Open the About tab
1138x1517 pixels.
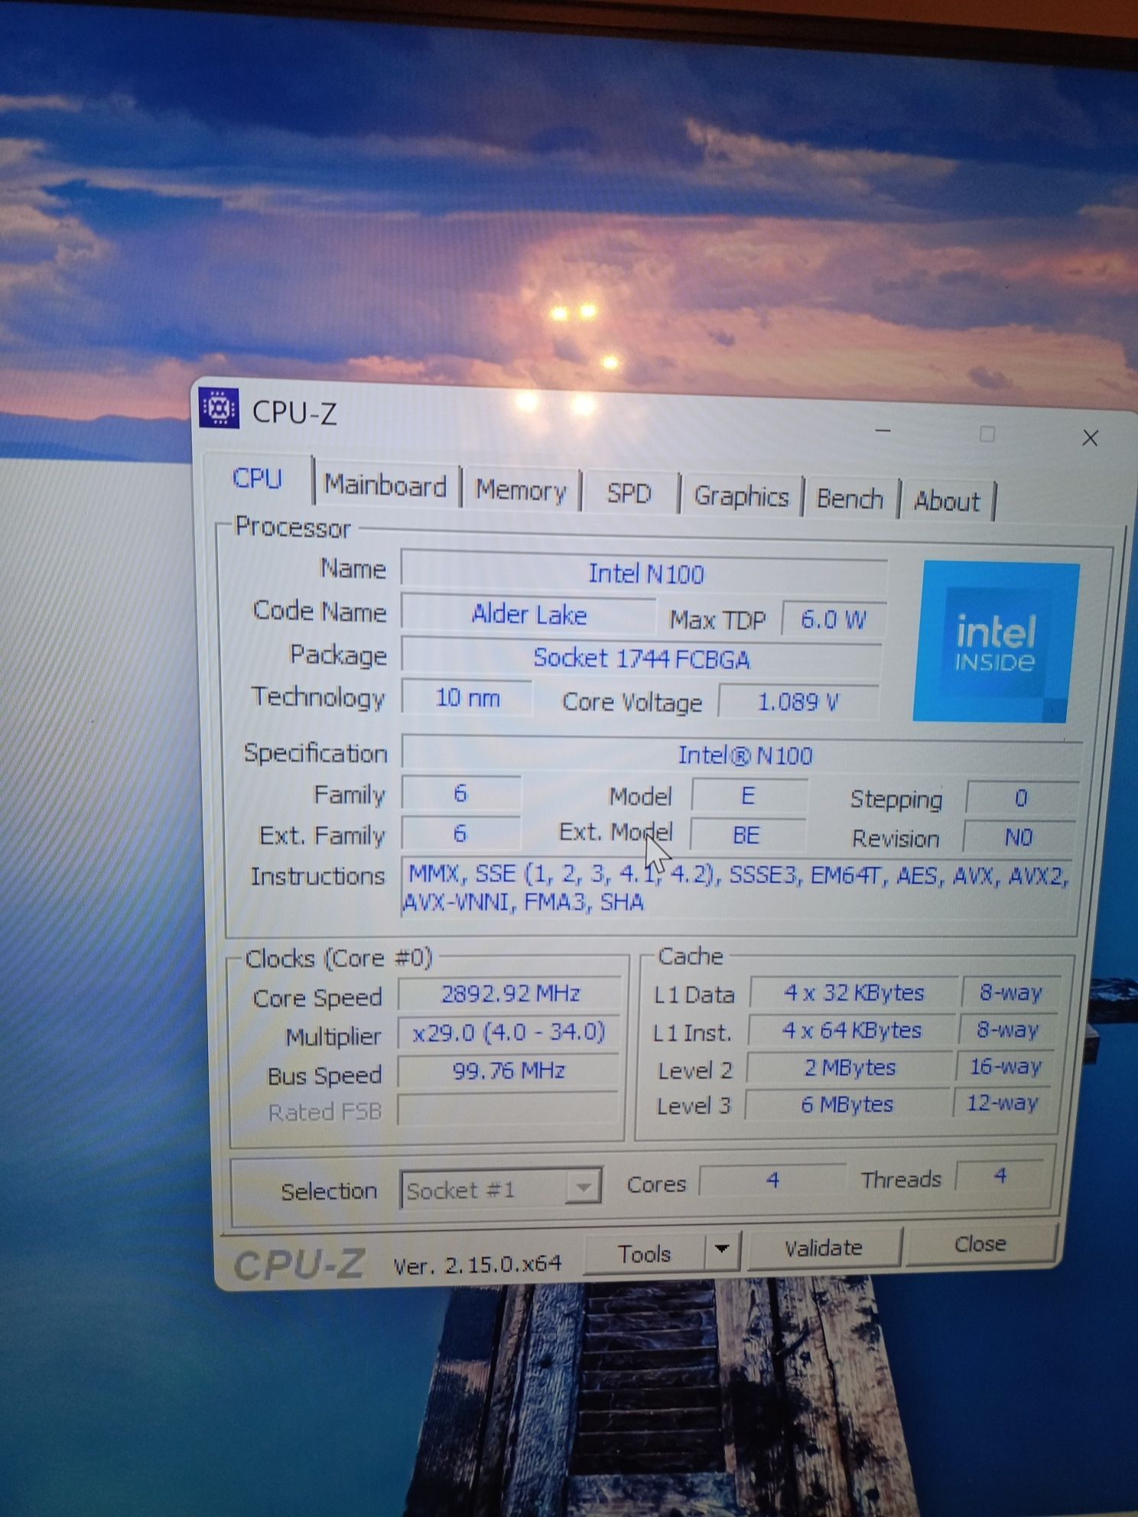point(947,502)
